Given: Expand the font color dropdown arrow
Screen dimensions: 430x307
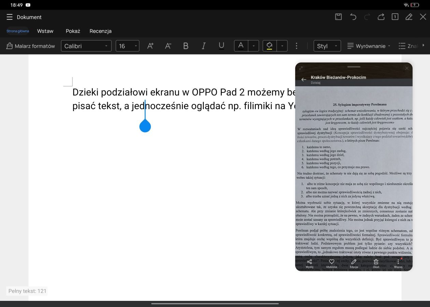Looking at the screenshot, I should pos(253,46).
